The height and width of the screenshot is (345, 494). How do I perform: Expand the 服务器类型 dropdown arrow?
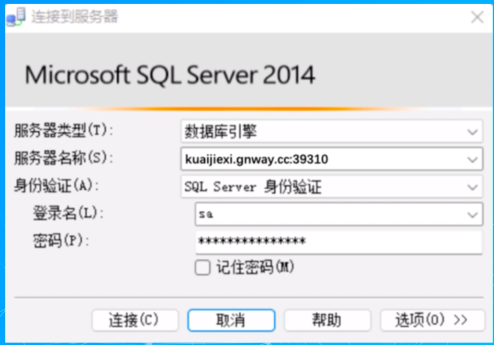473,132
